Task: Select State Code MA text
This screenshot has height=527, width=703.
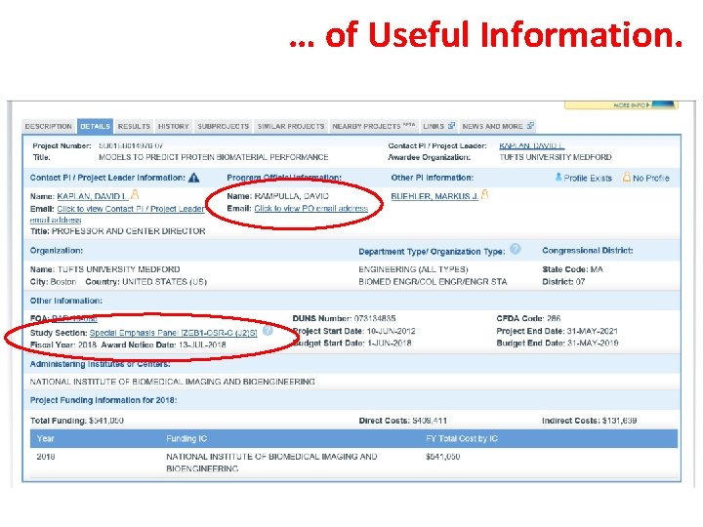Action: [x=572, y=269]
